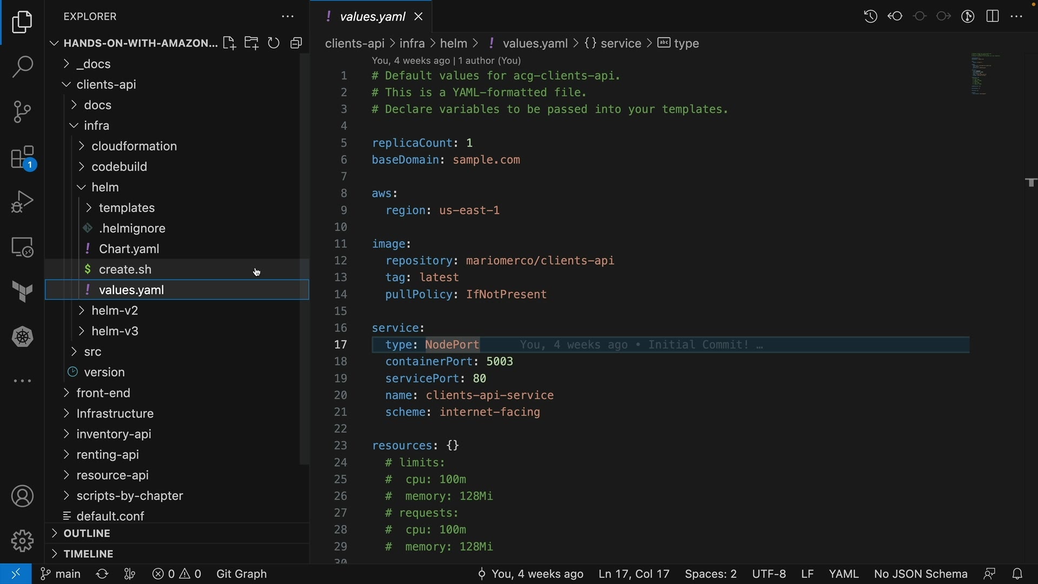
Task: Open the Search view in activity bar
Action: (22, 68)
